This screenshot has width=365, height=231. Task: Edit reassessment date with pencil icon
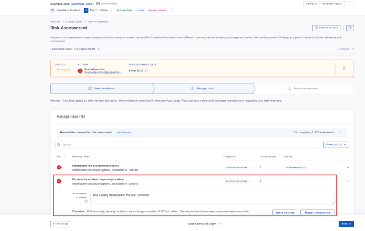(x=146, y=71)
